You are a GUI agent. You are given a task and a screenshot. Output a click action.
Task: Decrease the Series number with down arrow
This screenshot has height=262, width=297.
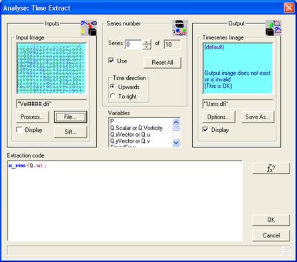click(x=146, y=47)
